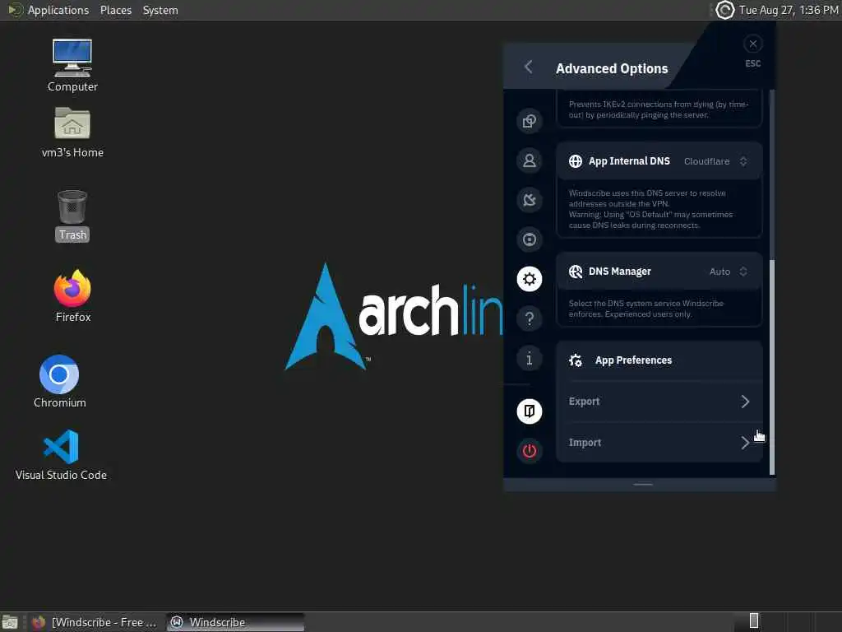Screen dimensions: 842x632
Task: Open the Applications menu
Action: point(58,10)
